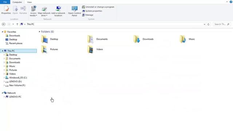233x131 pixels.
Task: Click the Network icon in navigation pane
Action: (x=5, y=93)
